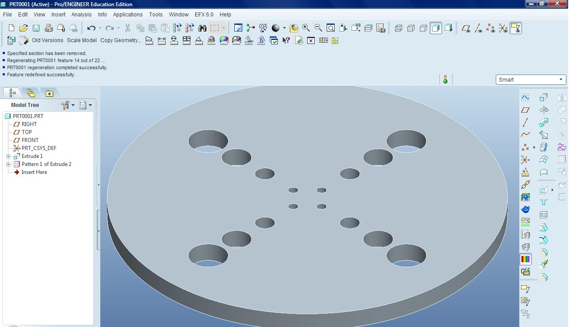Open a file with the Open folder icon
Image resolution: width=569 pixels, height=327 pixels.
coord(24,28)
